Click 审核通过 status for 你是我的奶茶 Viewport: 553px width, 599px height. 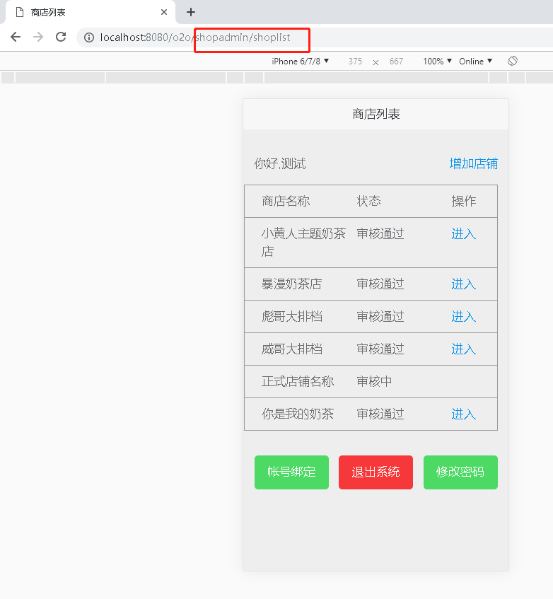(380, 414)
